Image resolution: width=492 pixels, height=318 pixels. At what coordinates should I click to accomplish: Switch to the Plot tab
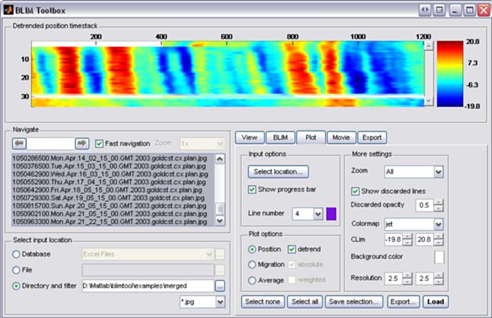pos(310,137)
